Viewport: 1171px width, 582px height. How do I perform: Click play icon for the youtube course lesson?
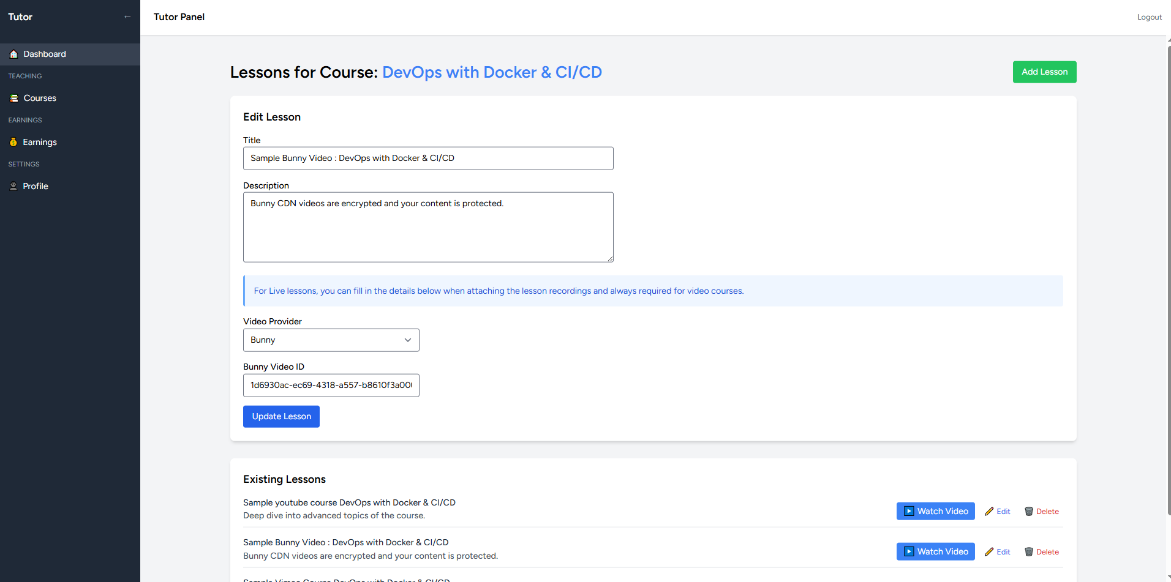coord(909,512)
